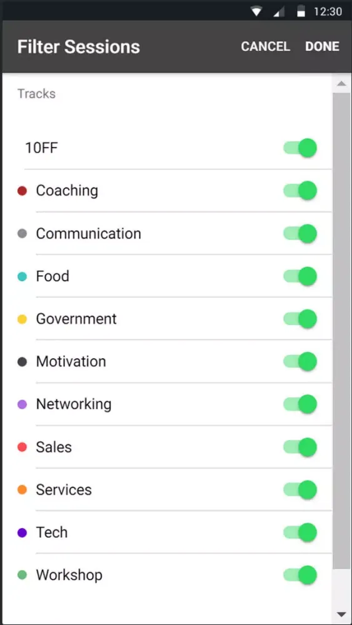Click the teal Food track dot
Viewport: 352px width, 625px height.
(23, 276)
